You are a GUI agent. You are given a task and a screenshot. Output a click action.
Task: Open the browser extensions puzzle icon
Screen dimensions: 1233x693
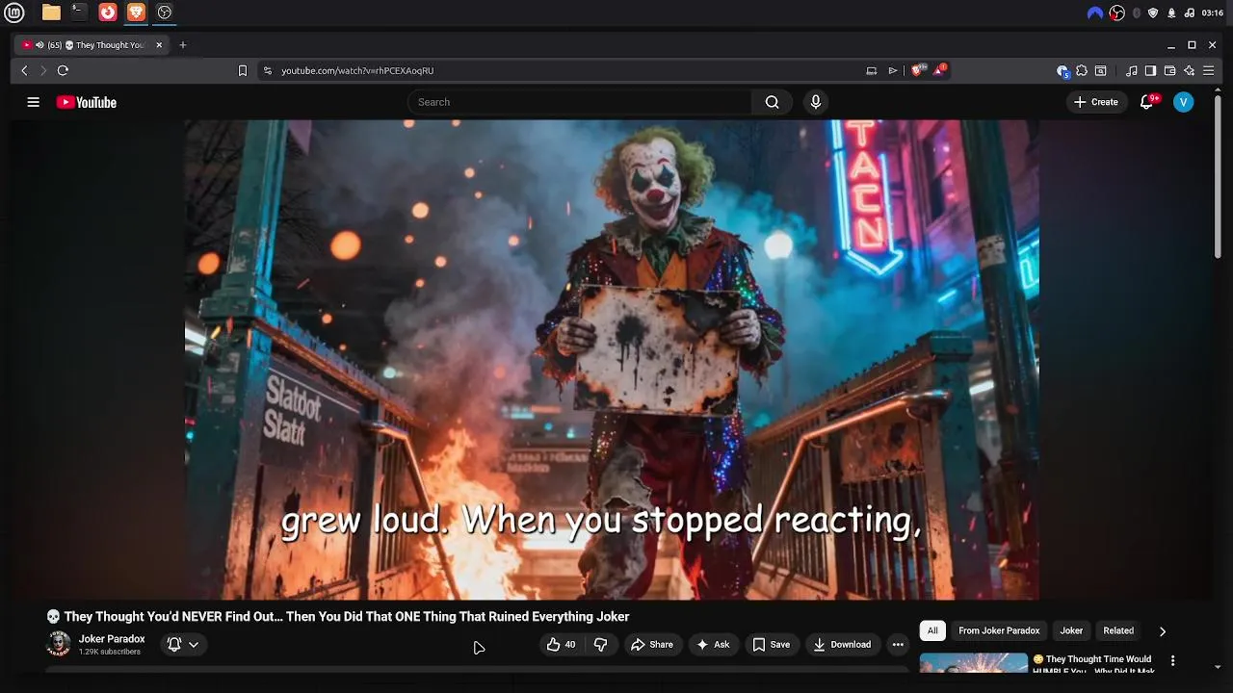1082,70
